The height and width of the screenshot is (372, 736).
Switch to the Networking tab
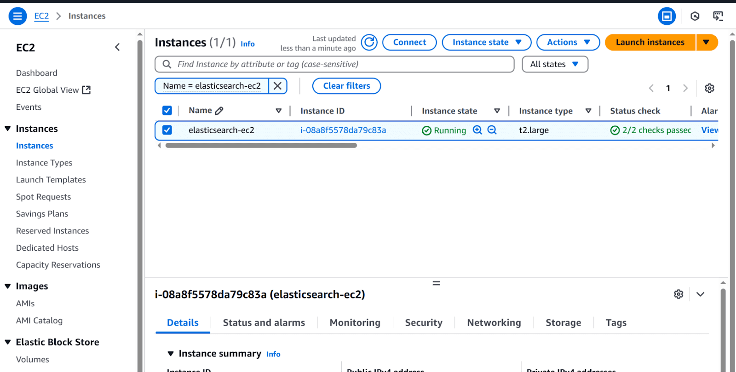(x=494, y=323)
